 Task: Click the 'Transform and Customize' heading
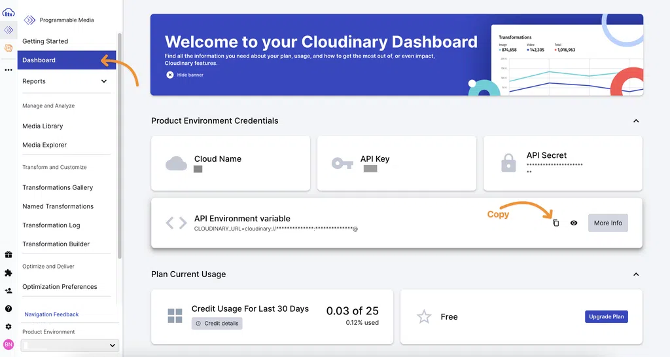click(54, 167)
